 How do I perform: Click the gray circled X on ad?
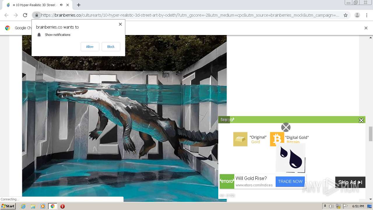coord(286,127)
